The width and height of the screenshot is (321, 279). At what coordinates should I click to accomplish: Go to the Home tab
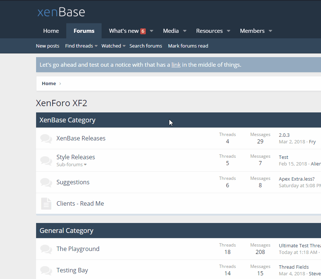point(51,31)
